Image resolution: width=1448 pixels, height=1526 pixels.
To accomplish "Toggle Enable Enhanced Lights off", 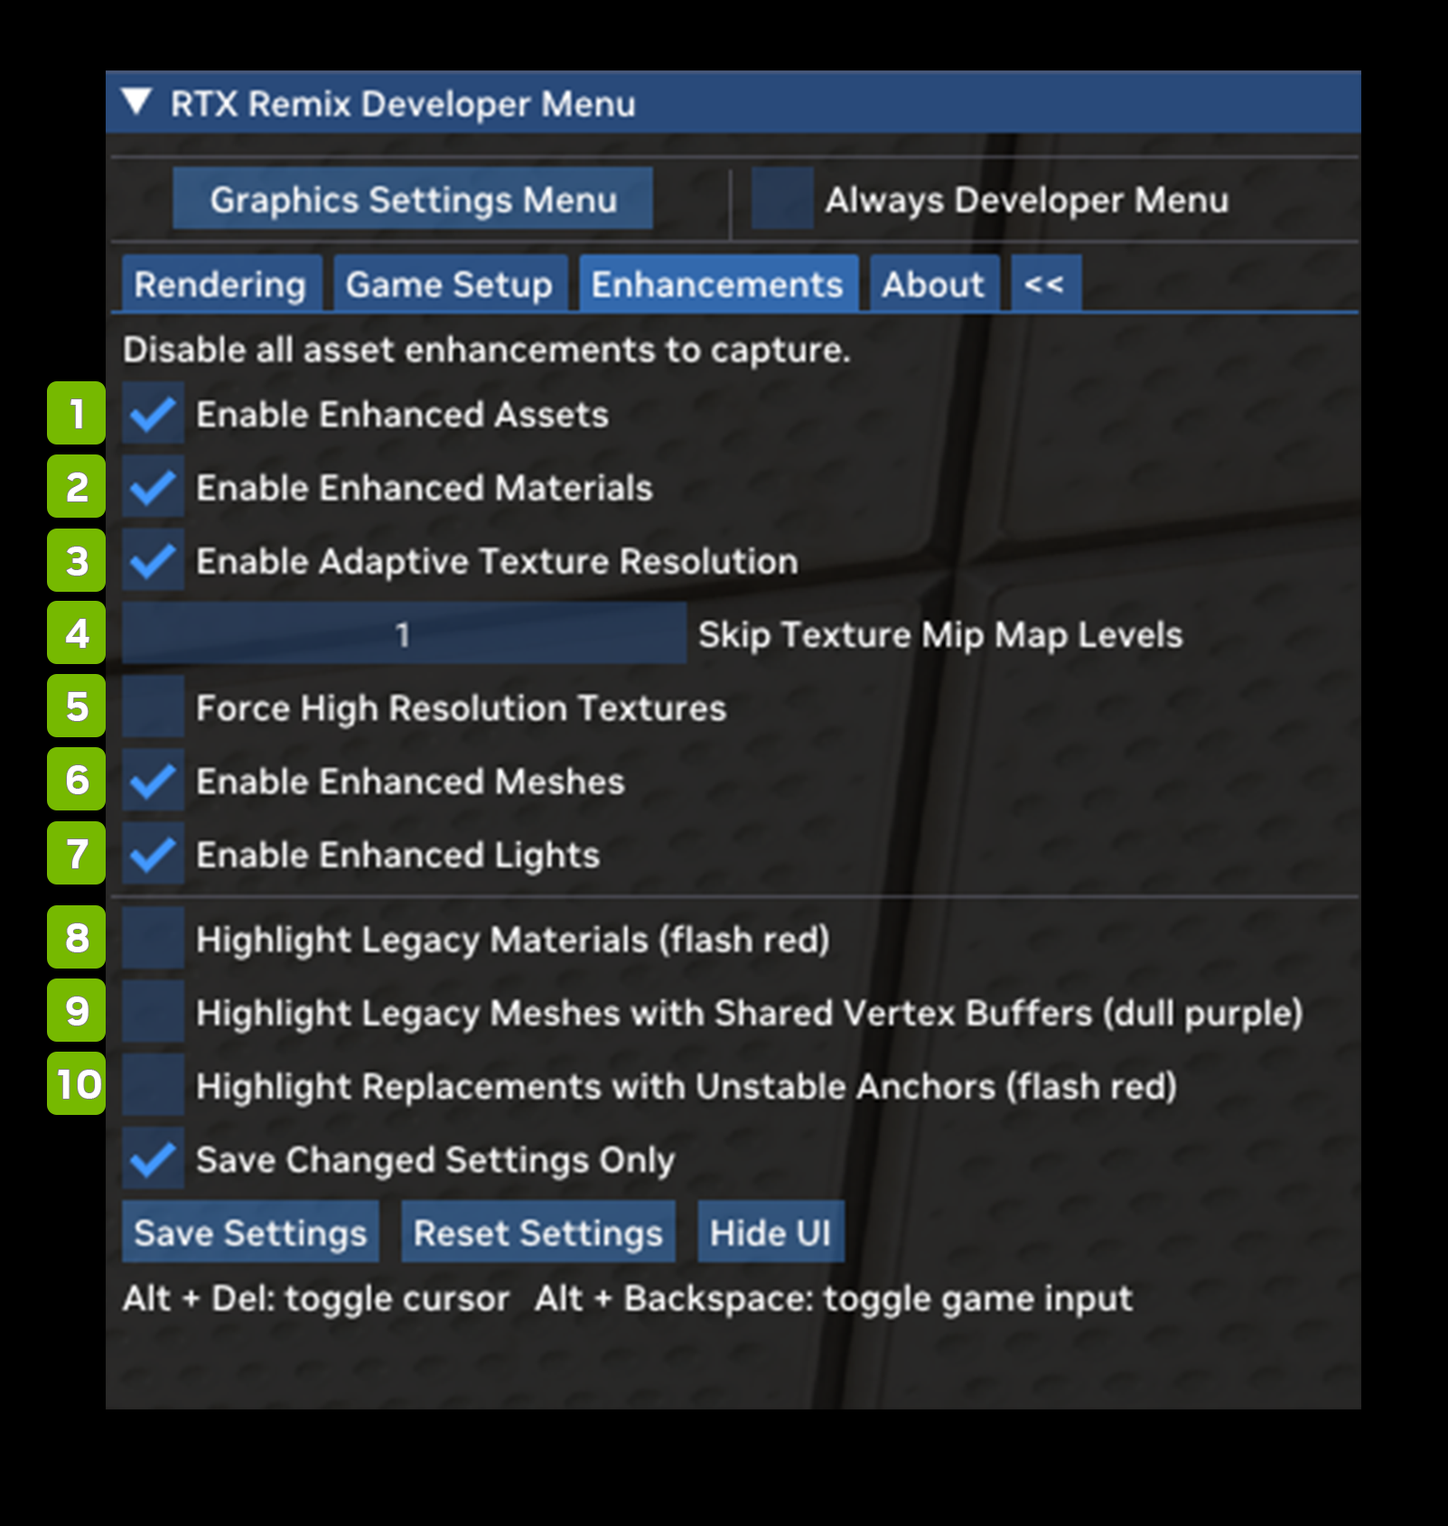I will (x=154, y=855).
